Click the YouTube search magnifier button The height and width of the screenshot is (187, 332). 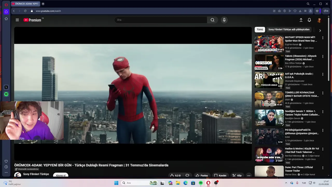pos(212,20)
